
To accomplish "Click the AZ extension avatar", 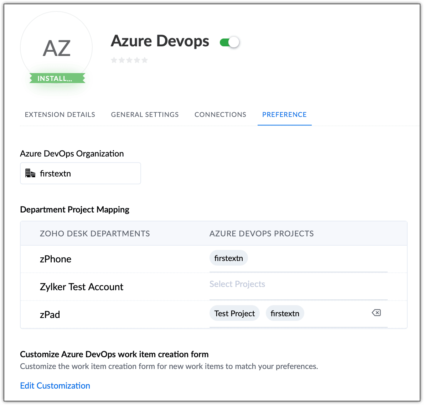I will coord(56,48).
